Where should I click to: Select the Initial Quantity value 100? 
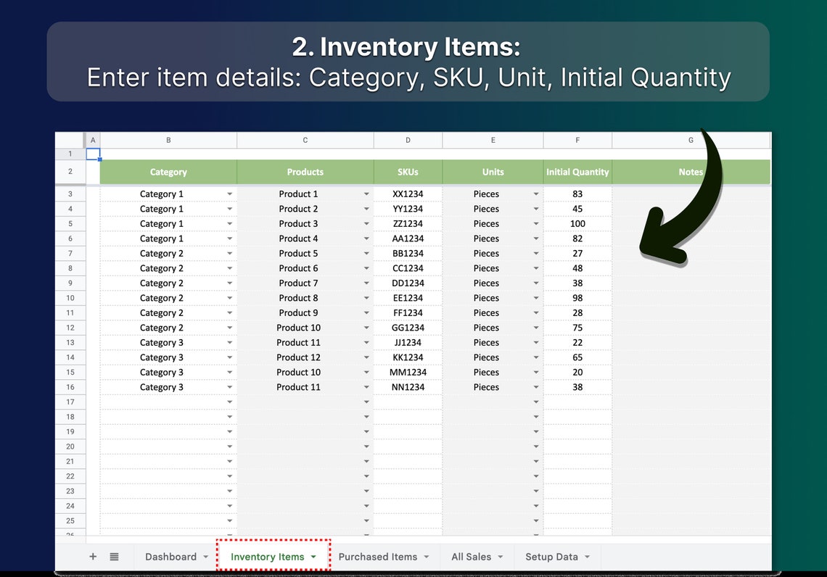click(577, 223)
